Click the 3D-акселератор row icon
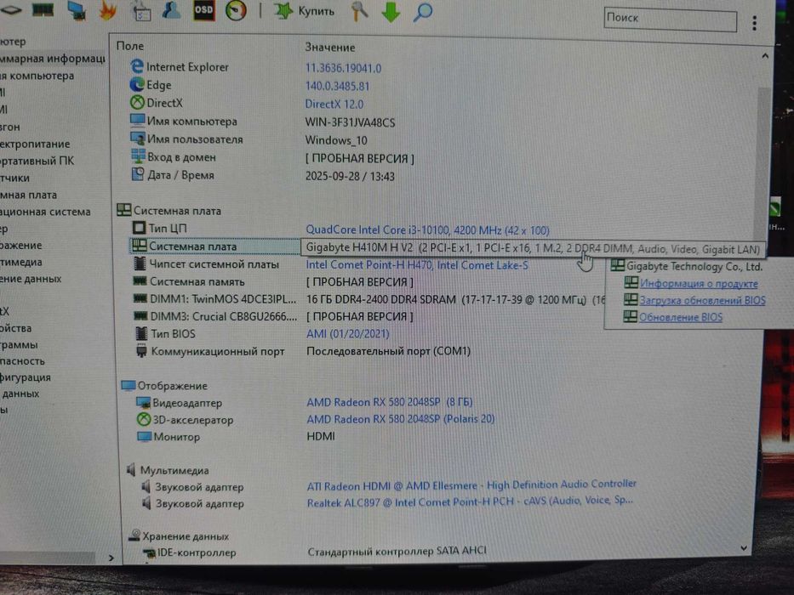The width and height of the screenshot is (794, 595). pos(144,419)
